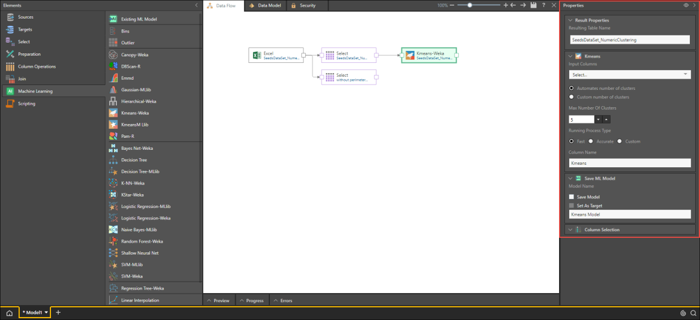Open the help question mark icon
Viewport: 700px width, 320px height.
tap(543, 5)
